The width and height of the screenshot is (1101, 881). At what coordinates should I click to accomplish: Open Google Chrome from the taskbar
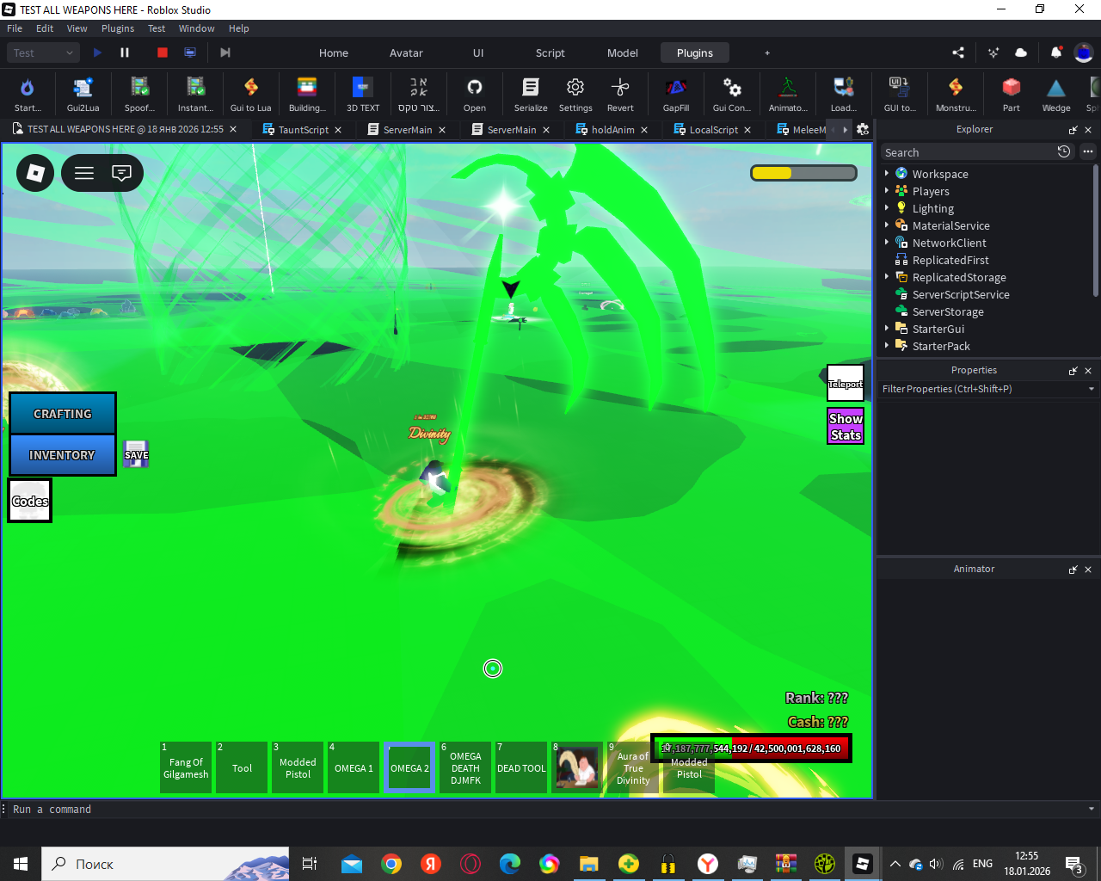click(x=391, y=864)
